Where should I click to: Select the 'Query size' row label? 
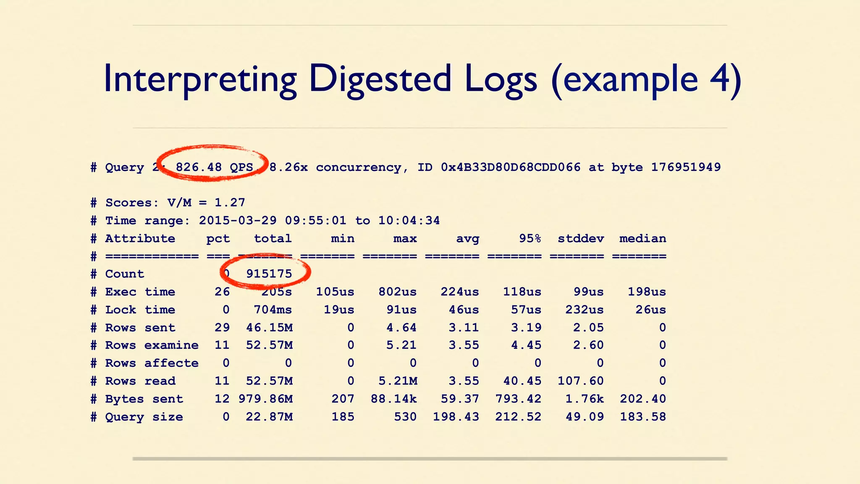144,417
